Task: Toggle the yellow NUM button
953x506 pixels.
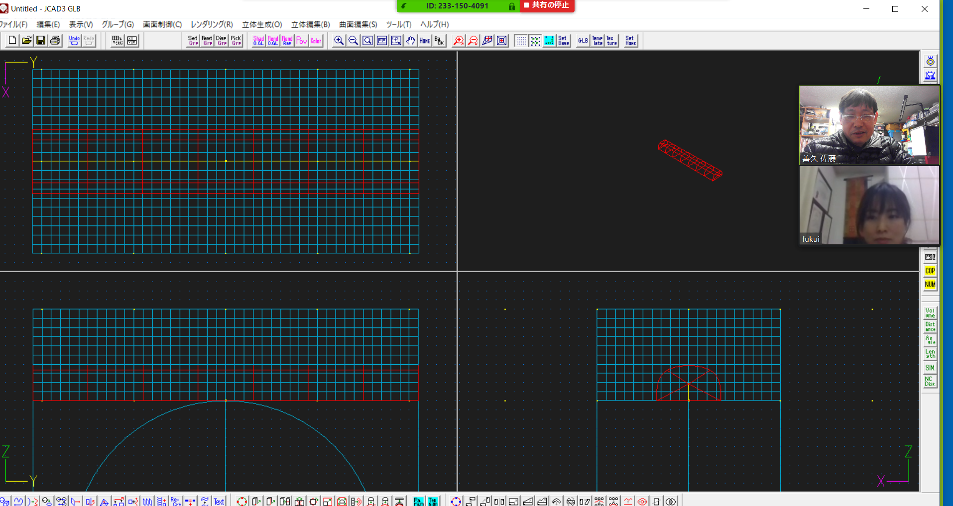Action: pos(930,285)
